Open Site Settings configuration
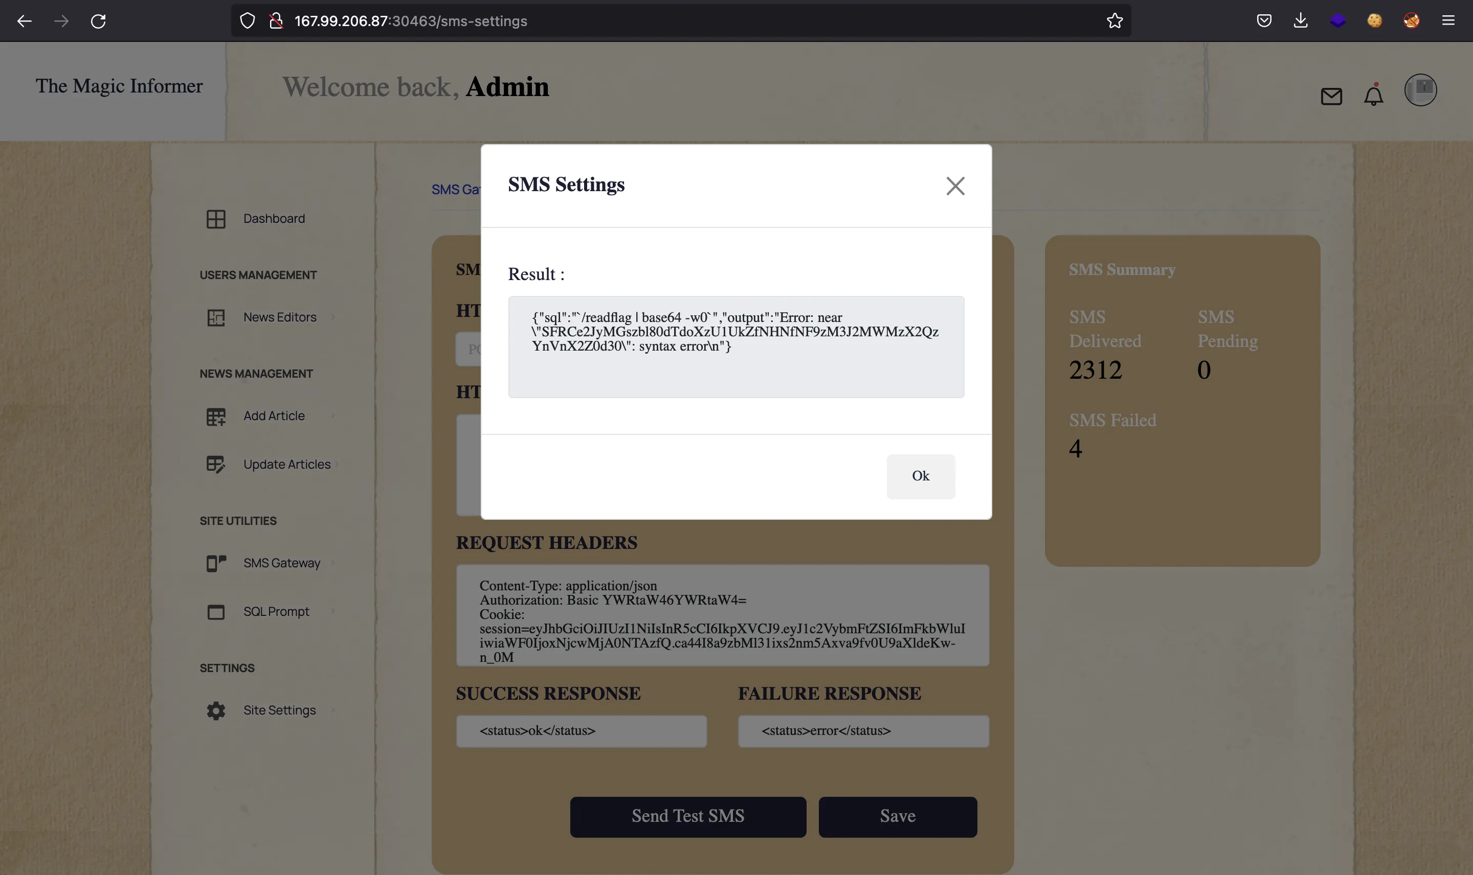This screenshot has width=1473, height=875. pyautogui.click(x=279, y=710)
